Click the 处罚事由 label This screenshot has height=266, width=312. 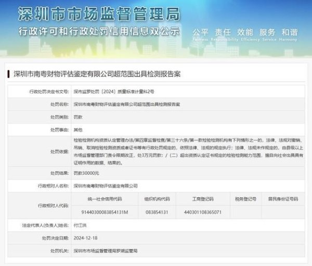point(59,130)
